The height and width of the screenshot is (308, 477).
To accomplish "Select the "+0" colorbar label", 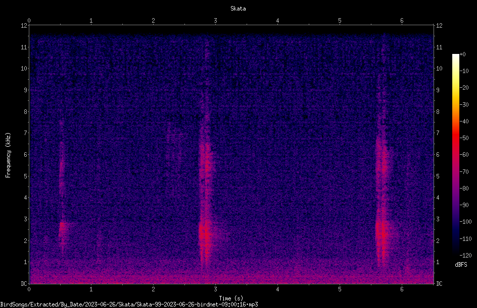I will (463, 54).
